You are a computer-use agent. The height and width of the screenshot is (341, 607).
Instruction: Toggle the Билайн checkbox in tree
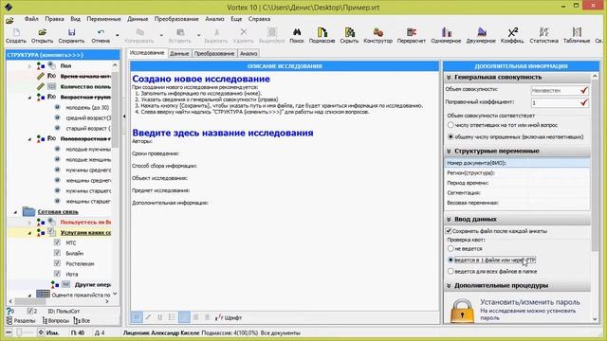pos(57,253)
